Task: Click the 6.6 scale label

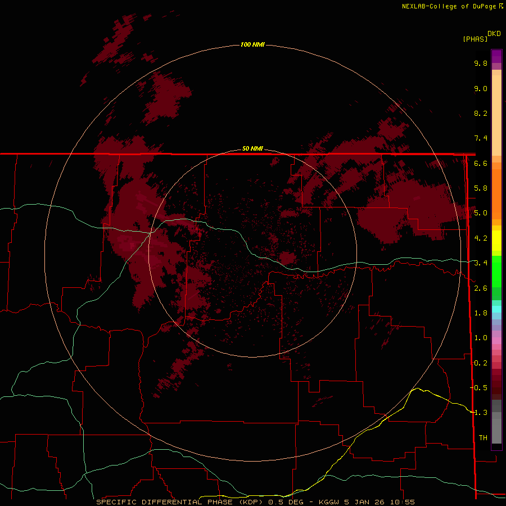Action: [481, 163]
